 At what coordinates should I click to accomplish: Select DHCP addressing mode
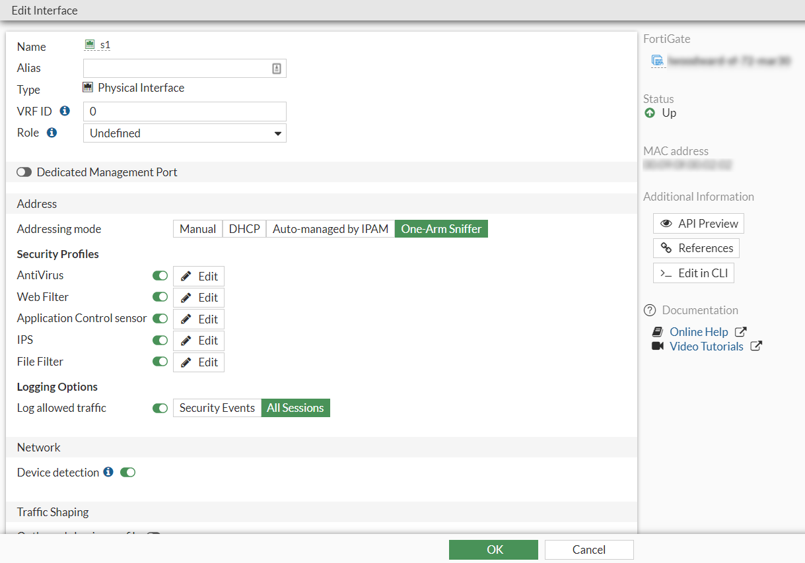tap(244, 228)
